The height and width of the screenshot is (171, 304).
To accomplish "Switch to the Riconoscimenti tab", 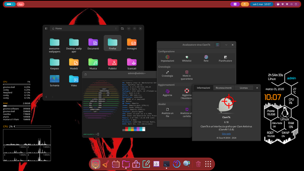I will pos(224,88).
